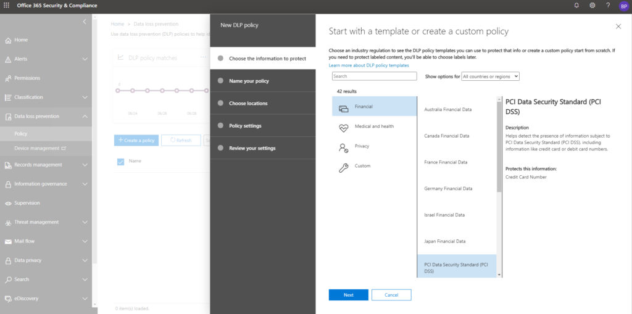Click the Permissions people icon
Image resolution: width=632 pixels, height=314 pixels.
pyautogui.click(x=8, y=78)
